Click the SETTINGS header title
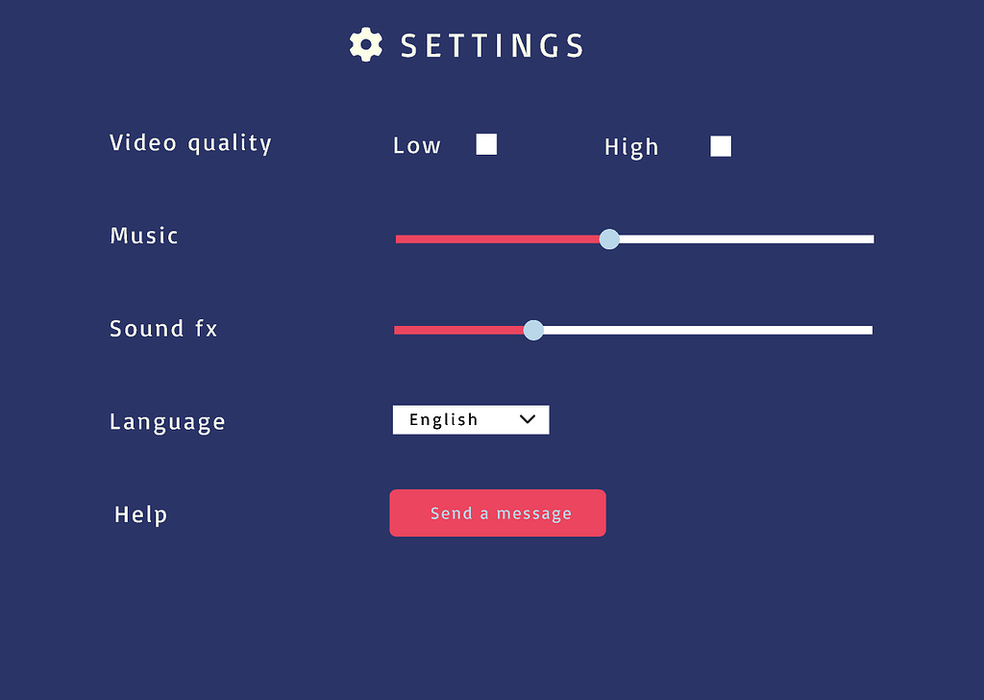 coord(491,44)
